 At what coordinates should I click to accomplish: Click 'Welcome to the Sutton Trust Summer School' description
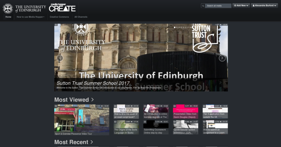(x=109, y=88)
